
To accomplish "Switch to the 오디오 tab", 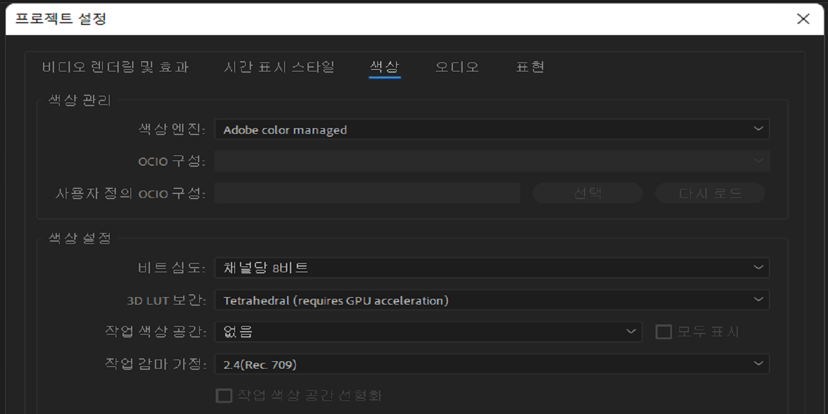I will [456, 67].
